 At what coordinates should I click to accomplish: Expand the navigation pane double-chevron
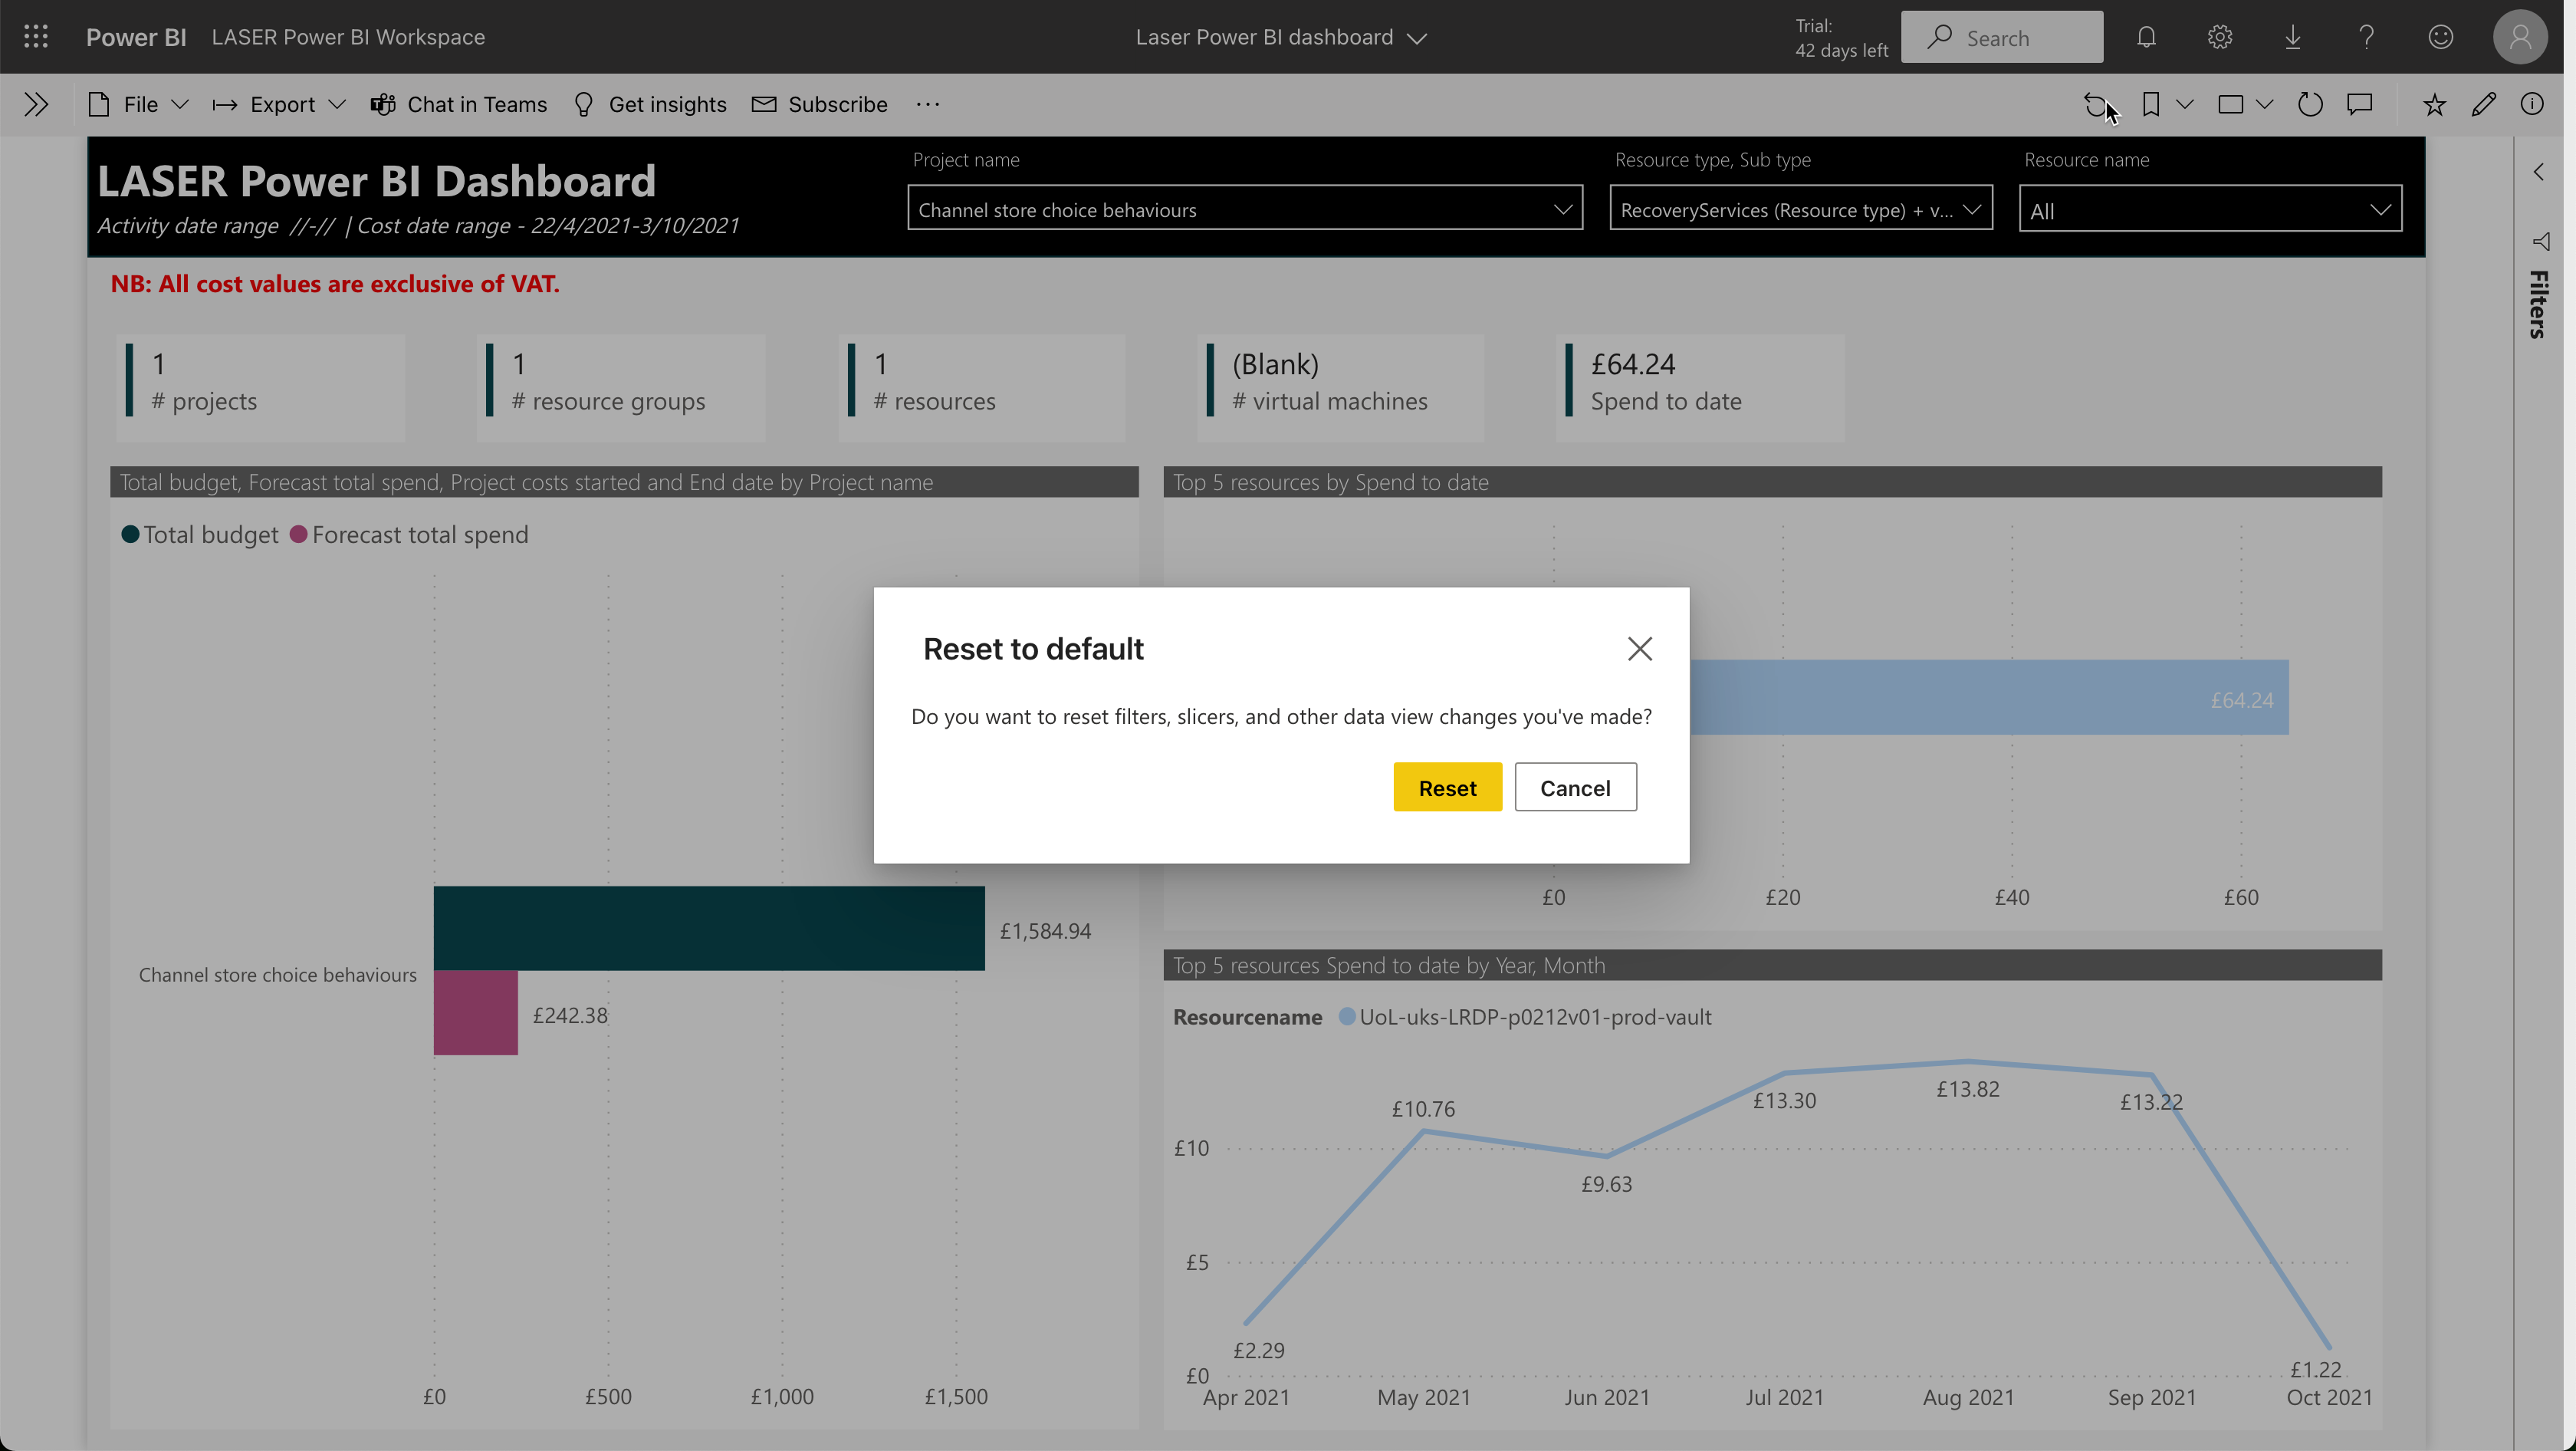36,104
